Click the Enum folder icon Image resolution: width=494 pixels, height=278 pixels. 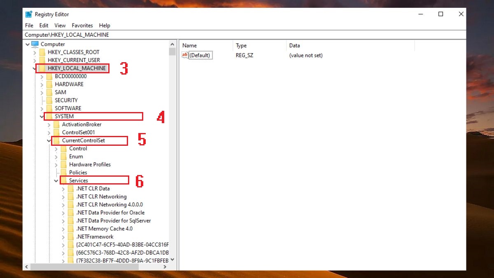point(63,157)
